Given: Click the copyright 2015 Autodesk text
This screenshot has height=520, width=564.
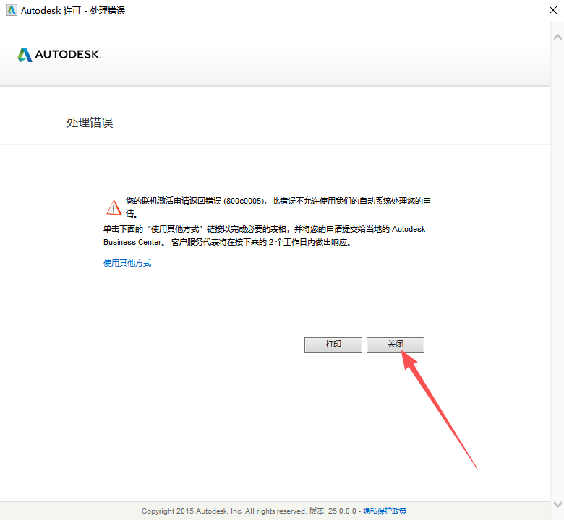Looking at the screenshot, I should 223,511.
